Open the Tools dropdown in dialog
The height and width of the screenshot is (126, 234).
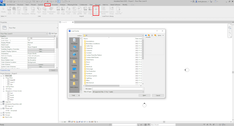pos(75,95)
